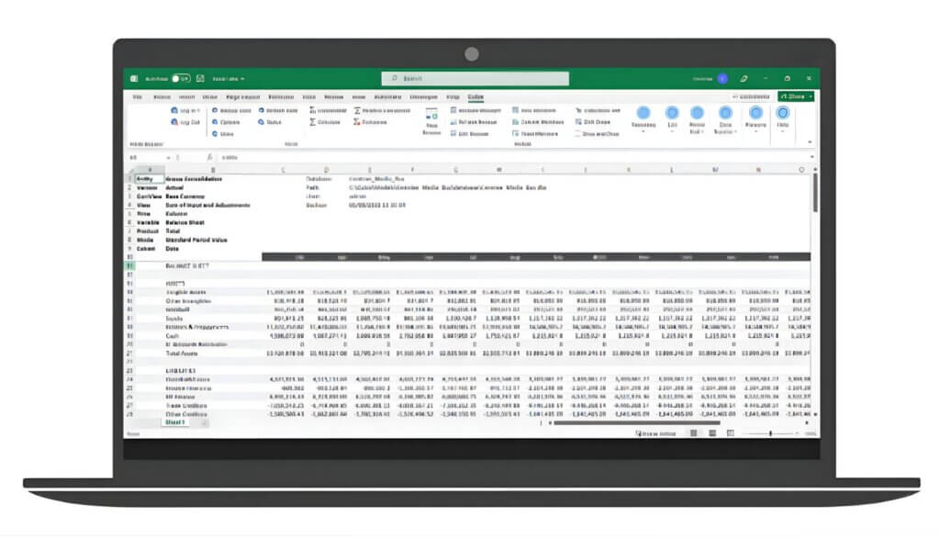Open the File menu

click(x=137, y=95)
